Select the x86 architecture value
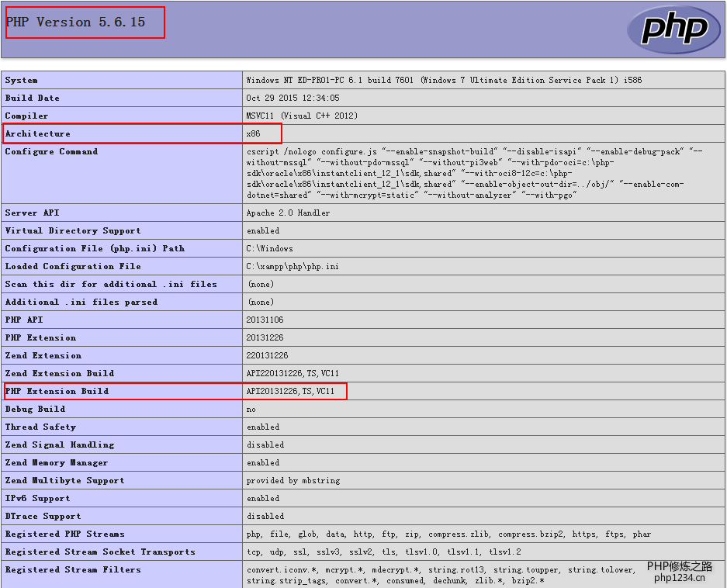The image size is (727, 588). point(253,133)
